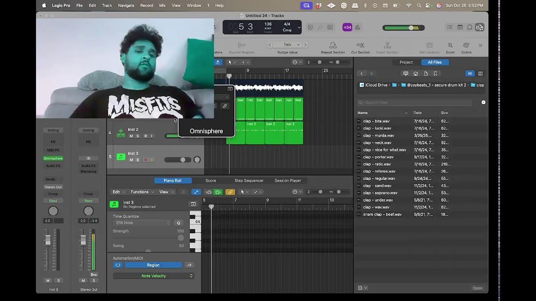Switch file browser to column view

(480, 74)
